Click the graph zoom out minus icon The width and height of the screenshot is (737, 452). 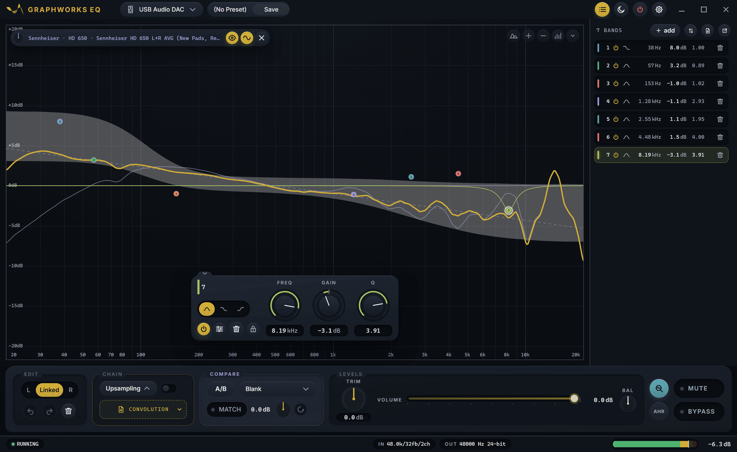(x=543, y=36)
